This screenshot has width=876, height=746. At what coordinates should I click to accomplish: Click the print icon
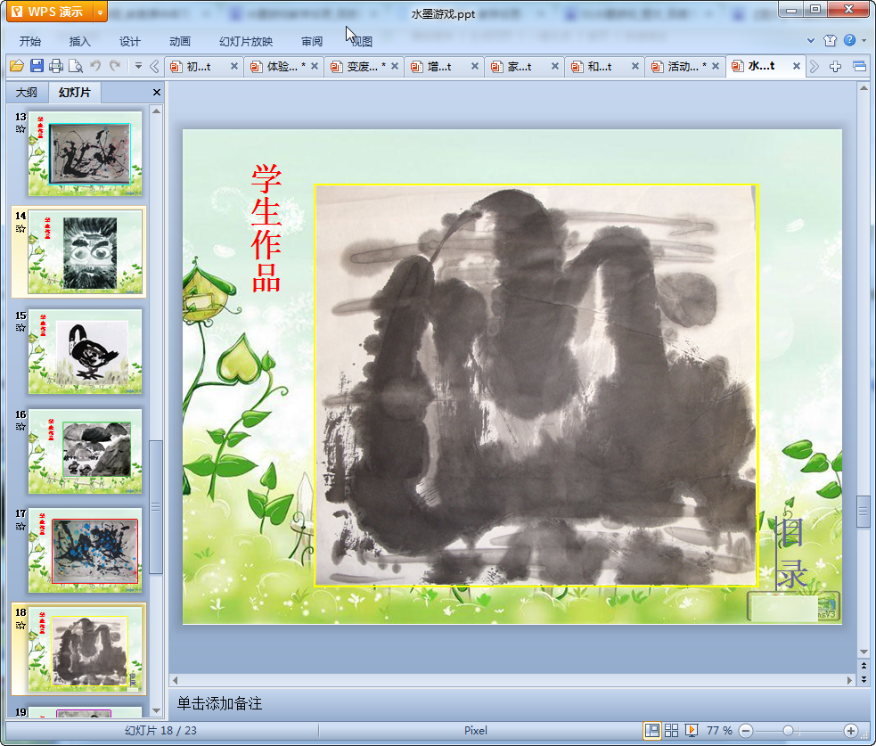pyautogui.click(x=56, y=67)
